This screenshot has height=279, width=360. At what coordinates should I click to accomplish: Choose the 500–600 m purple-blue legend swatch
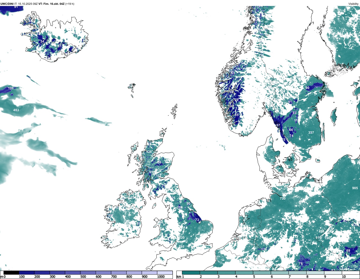[88, 273]
